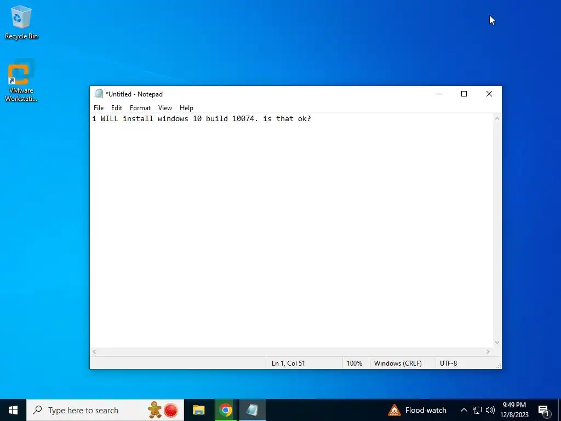
Task: Minimize the Notepad window
Action: tap(439, 94)
